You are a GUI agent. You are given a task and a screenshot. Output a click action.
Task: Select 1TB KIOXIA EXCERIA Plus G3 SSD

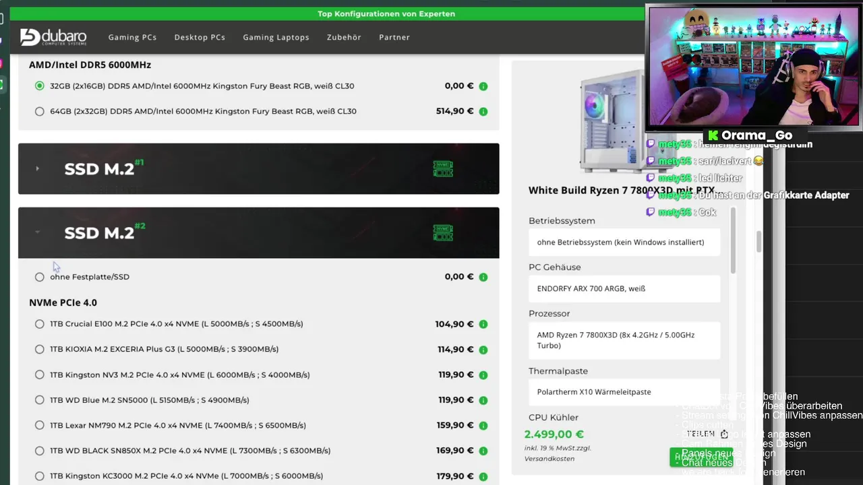coord(40,350)
